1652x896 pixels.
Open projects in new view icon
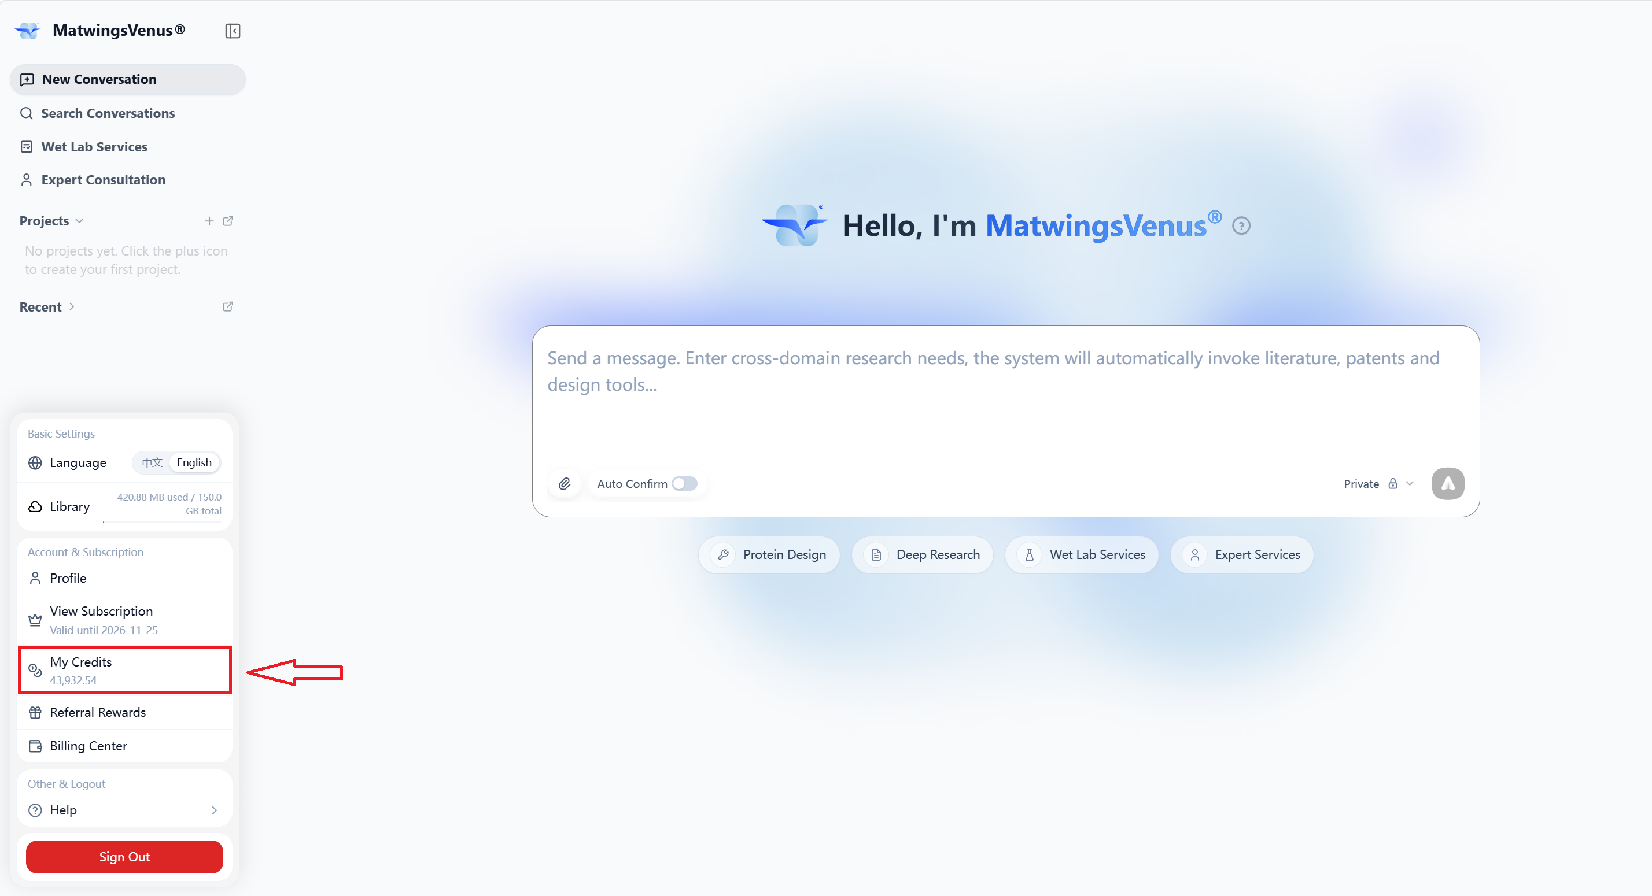click(x=228, y=220)
